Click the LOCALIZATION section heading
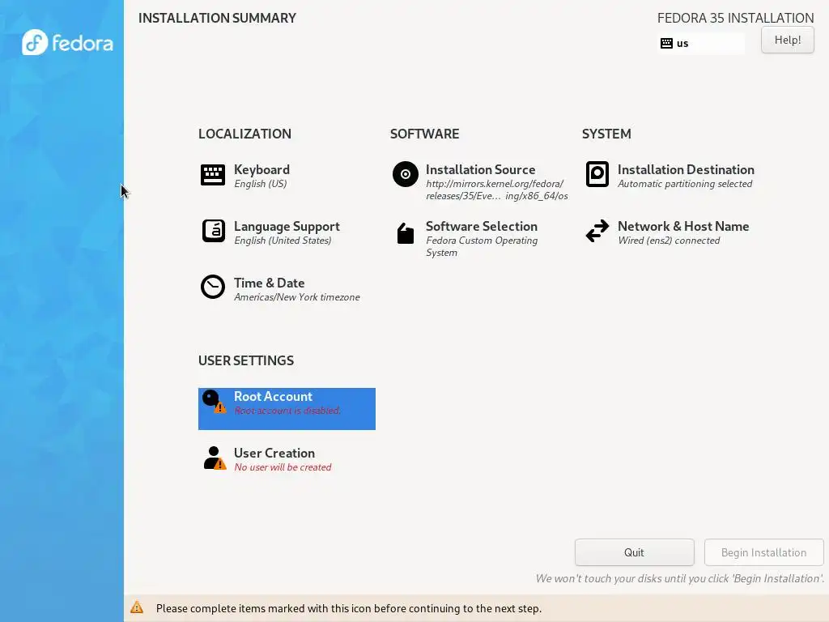Viewport: 829px width, 622px height. pyautogui.click(x=244, y=134)
